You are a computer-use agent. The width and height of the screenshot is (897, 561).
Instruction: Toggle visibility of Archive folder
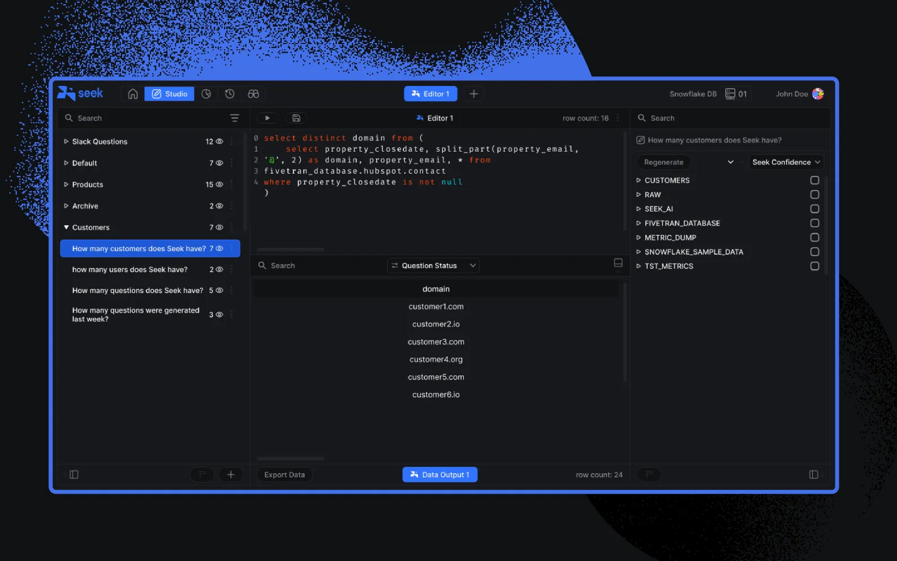tap(219, 206)
